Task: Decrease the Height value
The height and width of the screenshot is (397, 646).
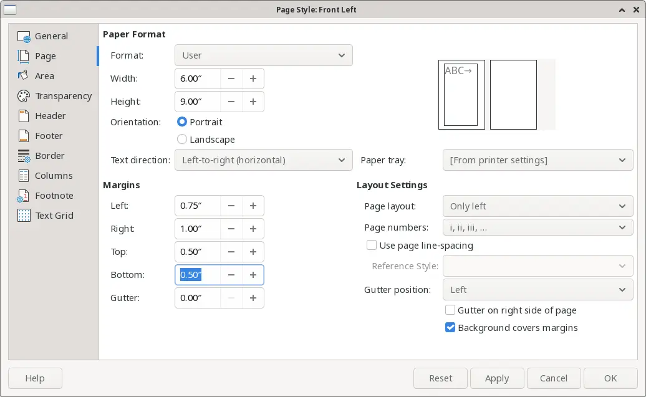Action: click(x=231, y=102)
